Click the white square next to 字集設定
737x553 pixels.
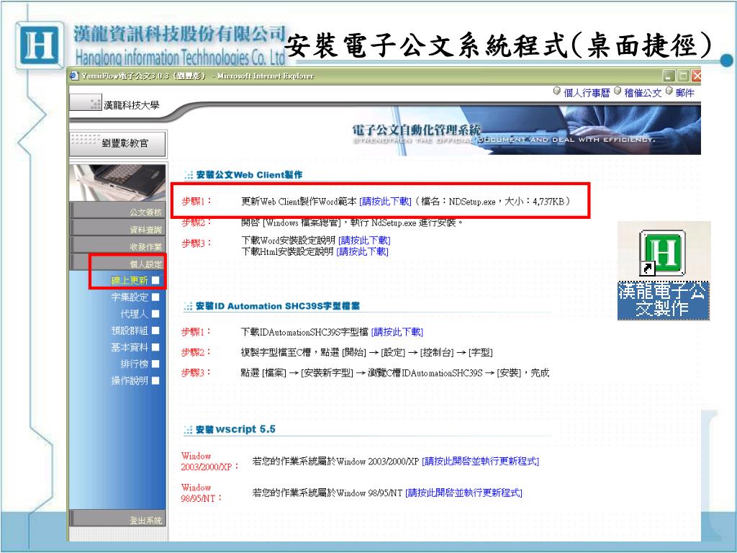pos(155,297)
